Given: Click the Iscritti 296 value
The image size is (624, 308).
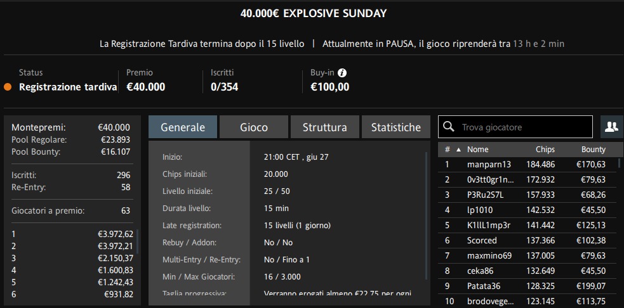Looking at the screenshot, I should pyautogui.click(x=124, y=176).
